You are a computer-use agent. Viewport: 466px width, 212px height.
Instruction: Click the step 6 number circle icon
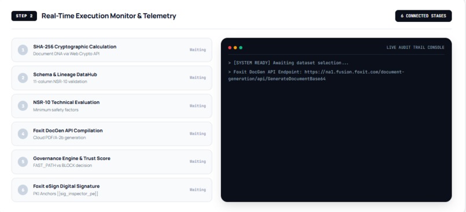tap(23, 189)
